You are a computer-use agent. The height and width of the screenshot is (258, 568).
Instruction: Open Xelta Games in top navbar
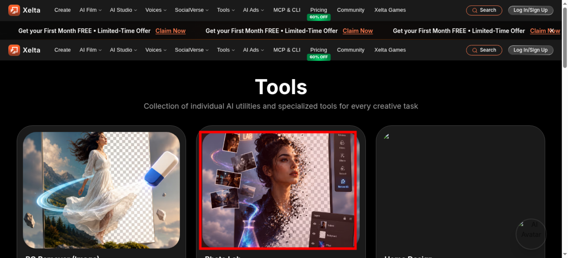click(390, 10)
